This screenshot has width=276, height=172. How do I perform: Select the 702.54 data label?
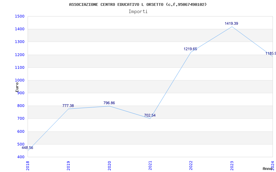150,116
